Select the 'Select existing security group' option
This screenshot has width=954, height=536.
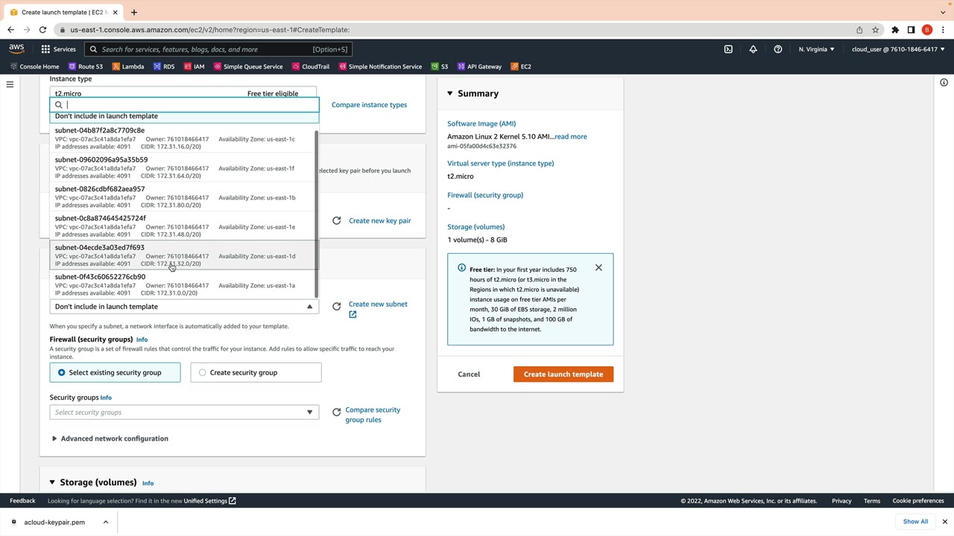point(116,372)
